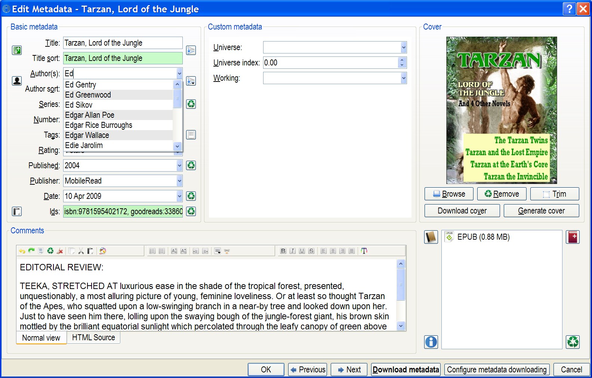Click the Redo arrow in comments toolbar
592x378 pixels.
click(31, 251)
